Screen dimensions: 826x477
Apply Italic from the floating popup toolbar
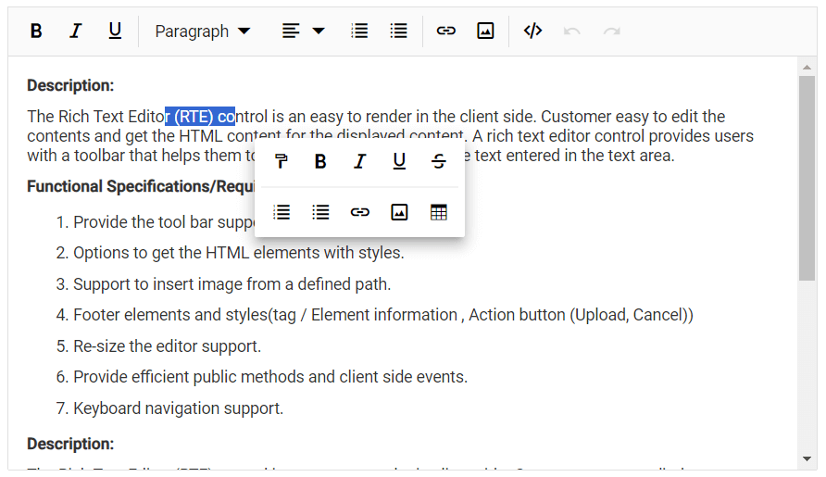[x=360, y=162]
